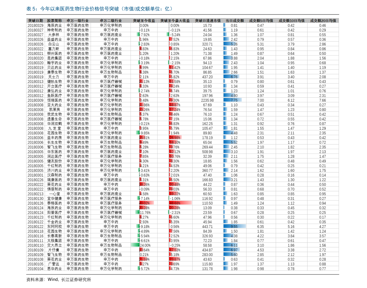Select stock name 宜华健康
The height and width of the screenshot is (288, 367).
point(55,198)
